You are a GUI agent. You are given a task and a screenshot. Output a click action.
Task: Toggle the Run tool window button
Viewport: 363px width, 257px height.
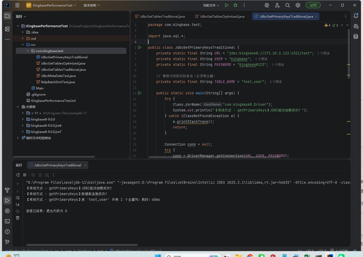point(7,201)
